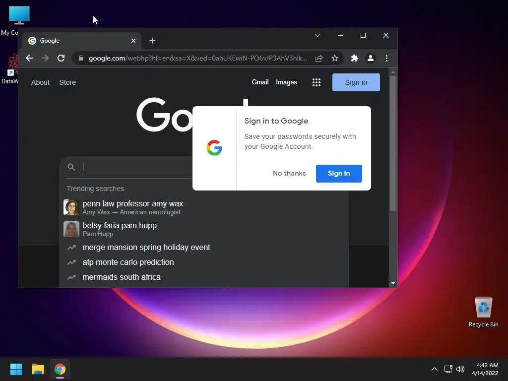Click trending arrow icon beside mermaids south africa

[71, 277]
